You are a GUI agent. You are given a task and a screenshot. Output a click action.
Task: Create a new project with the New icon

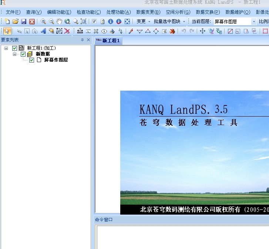pyautogui.click(x=7, y=21)
